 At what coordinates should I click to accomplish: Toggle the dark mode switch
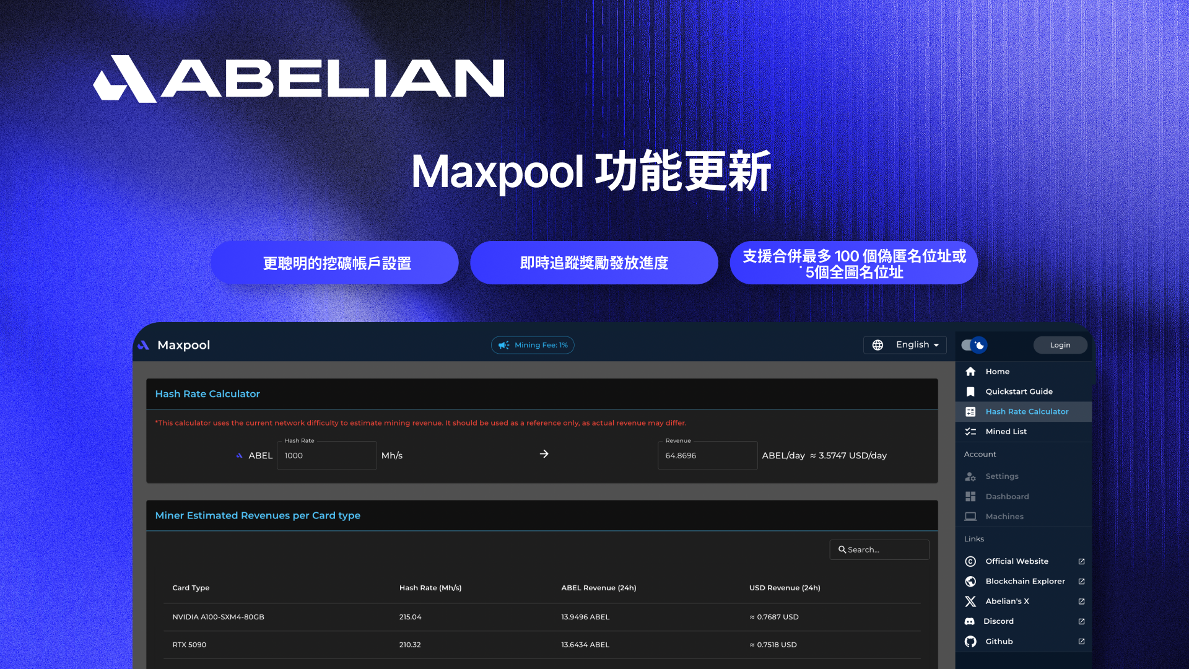point(974,345)
